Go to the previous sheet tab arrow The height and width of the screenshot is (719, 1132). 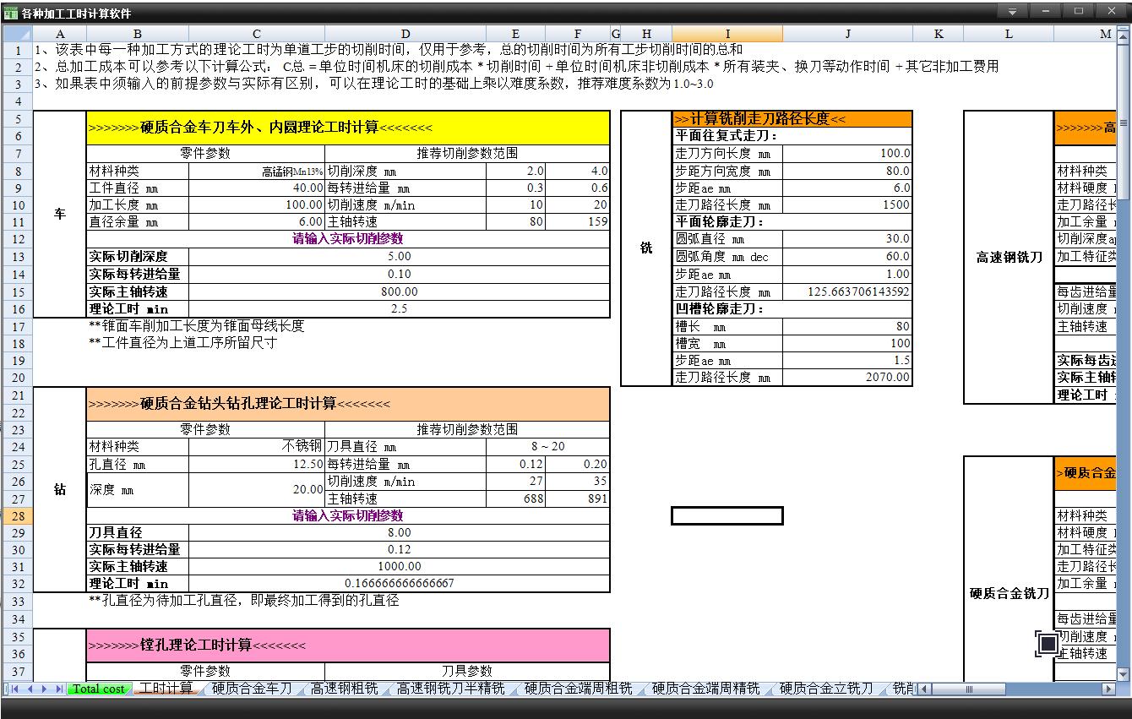[x=30, y=689]
